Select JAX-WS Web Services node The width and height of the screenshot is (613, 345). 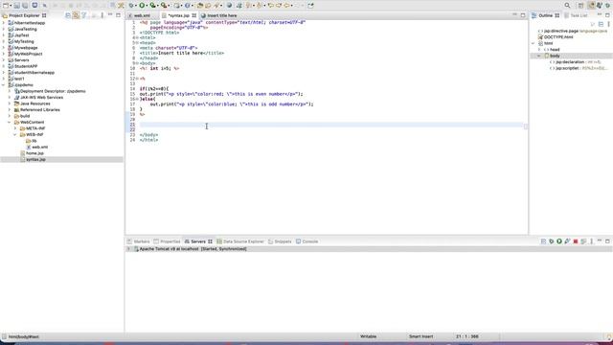[x=41, y=98]
